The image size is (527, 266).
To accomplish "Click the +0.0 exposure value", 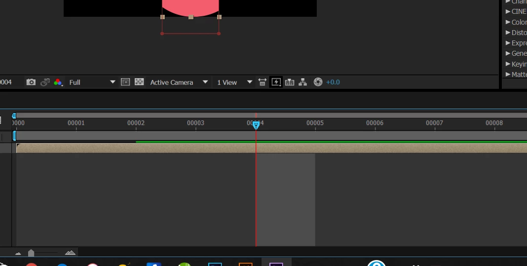I will tap(333, 82).
